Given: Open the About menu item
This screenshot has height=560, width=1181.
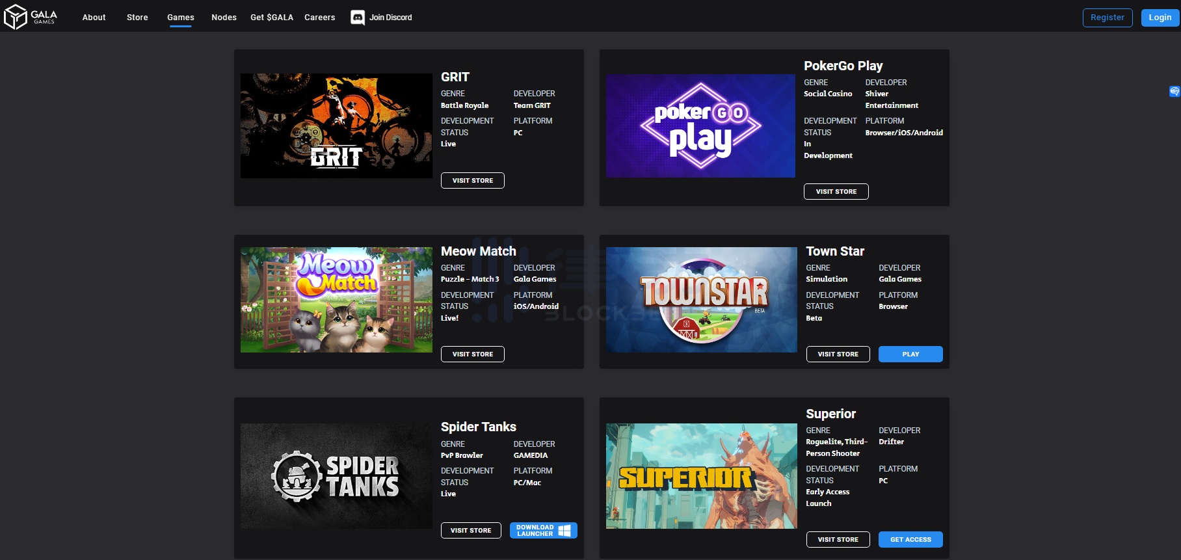Looking at the screenshot, I should 94,18.
